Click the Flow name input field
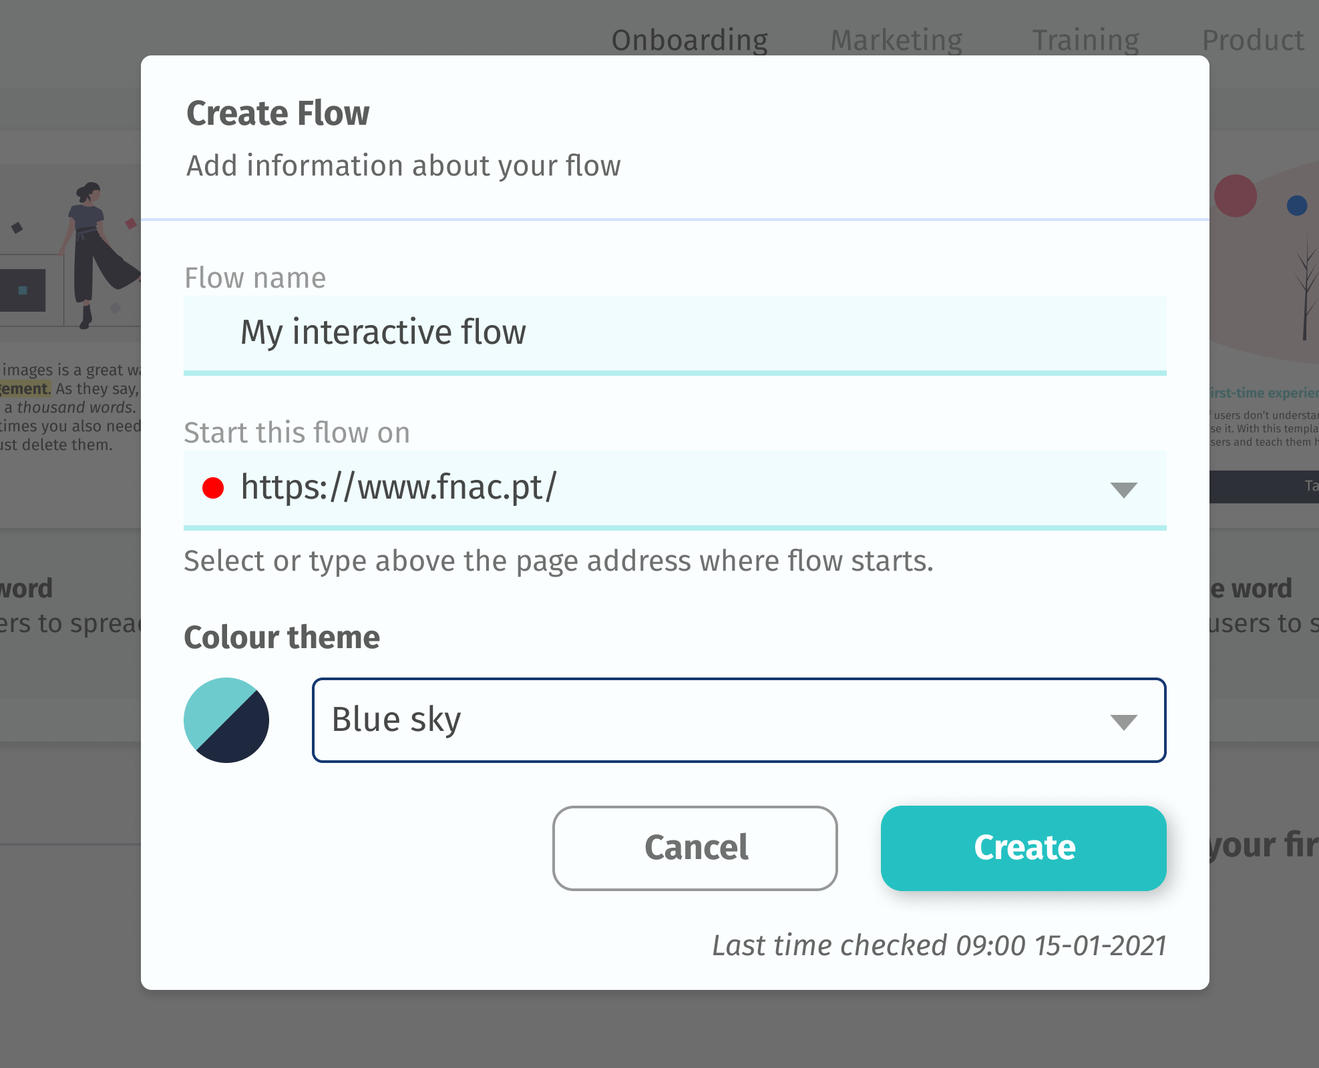The height and width of the screenshot is (1068, 1319). click(675, 332)
